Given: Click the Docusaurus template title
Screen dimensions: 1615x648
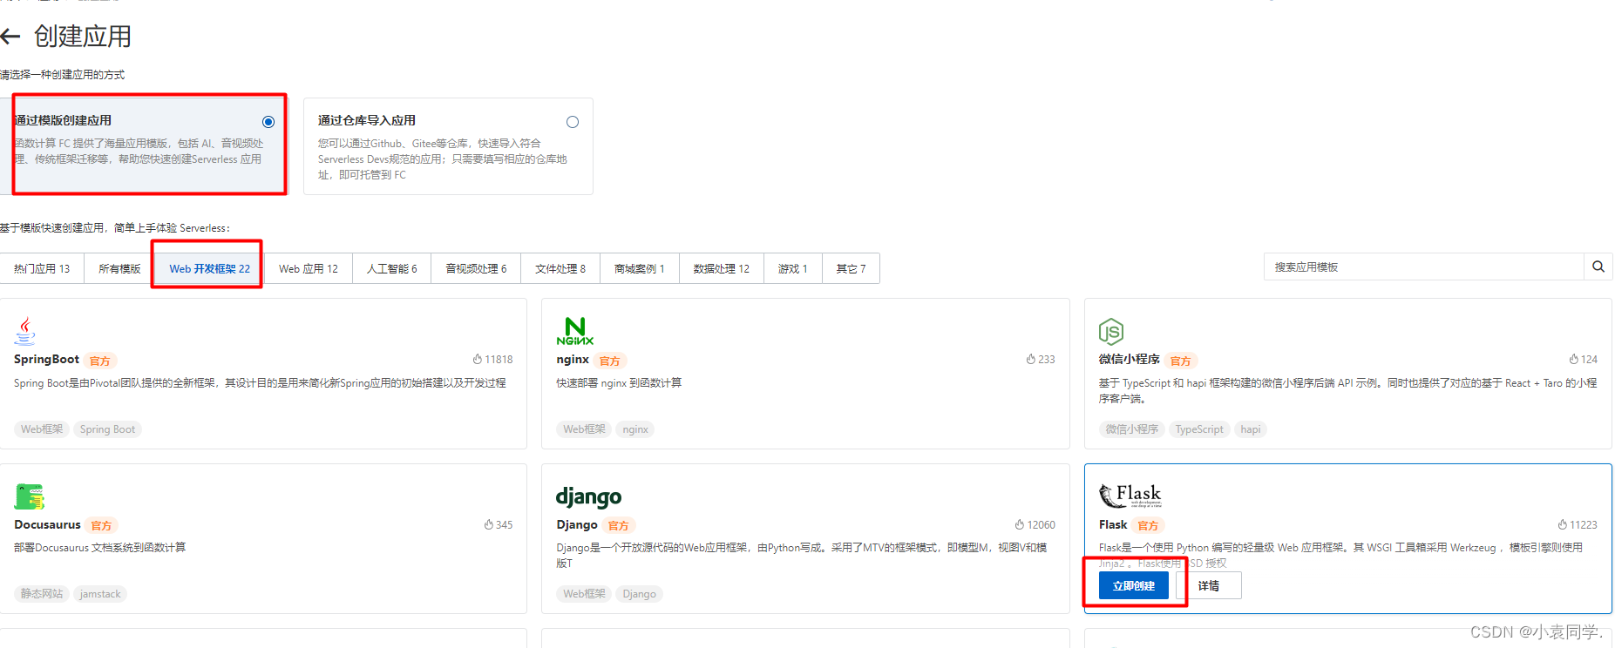Looking at the screenshot, I should coord(47,524).
